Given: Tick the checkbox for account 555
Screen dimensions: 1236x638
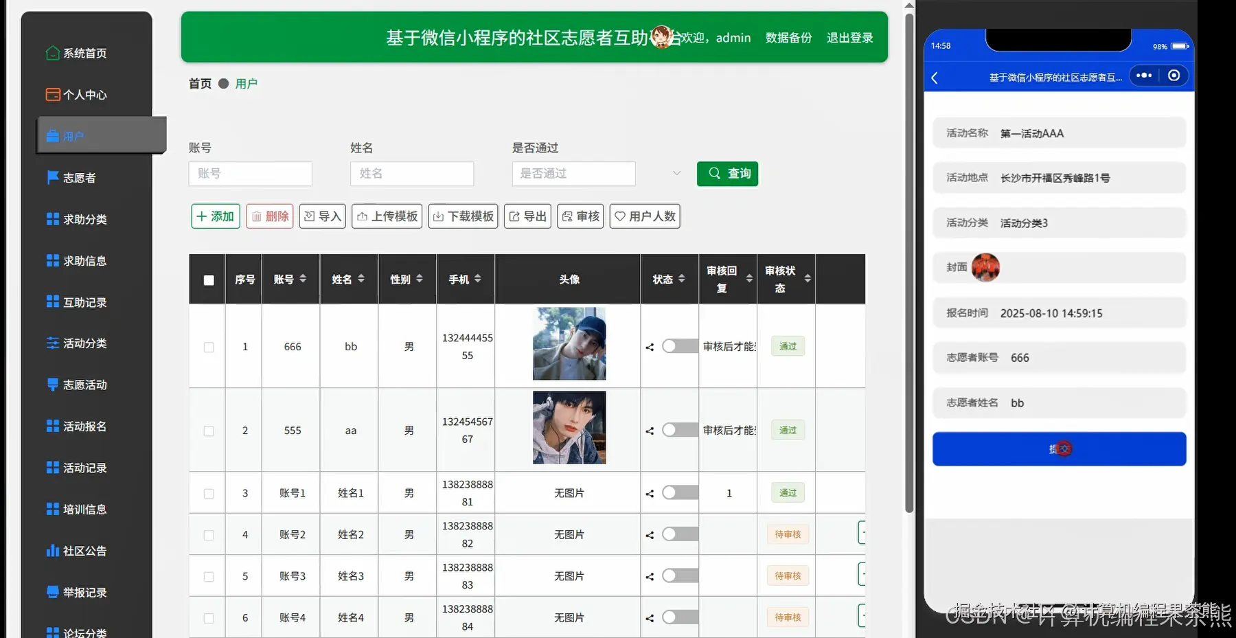Looking at the screenshot, I should coord(209,431).
